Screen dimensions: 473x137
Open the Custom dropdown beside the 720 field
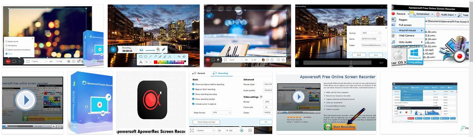[x=206, y=130]
